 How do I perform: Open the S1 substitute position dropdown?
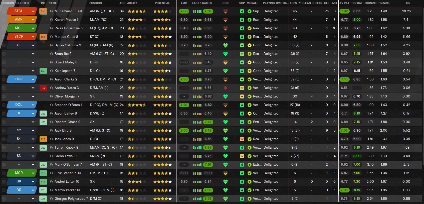tap(22, 45)
